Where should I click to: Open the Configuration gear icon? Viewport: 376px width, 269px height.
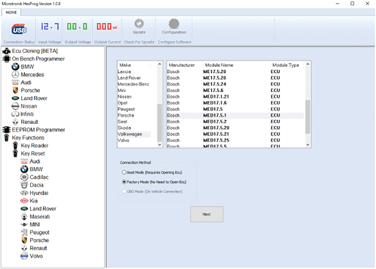pyautogui.click(x=174, y=23)
